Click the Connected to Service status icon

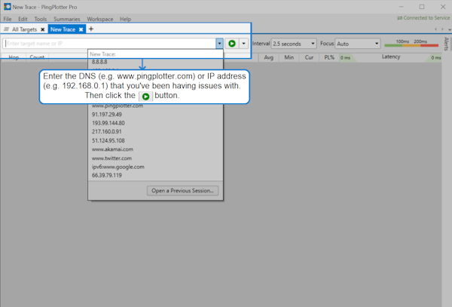(x=400, y=18)
